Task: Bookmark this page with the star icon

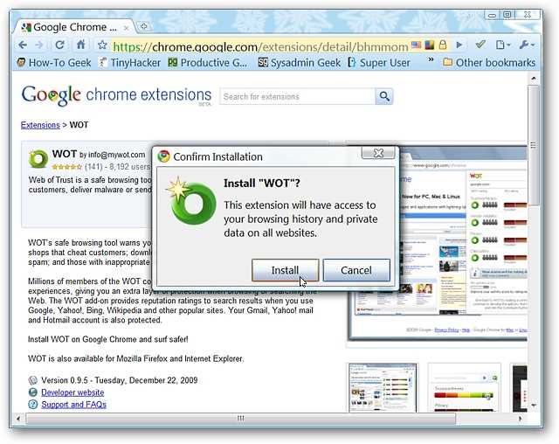Action: pyautogui.click(x=102, y=45)
